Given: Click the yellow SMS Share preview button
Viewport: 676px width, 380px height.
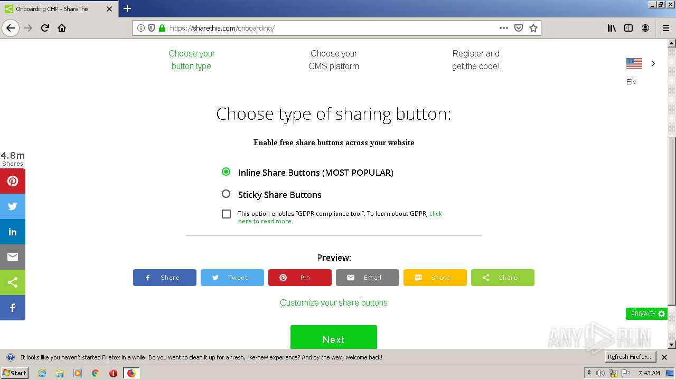Looking at the screenshot, I should (435, 278).
